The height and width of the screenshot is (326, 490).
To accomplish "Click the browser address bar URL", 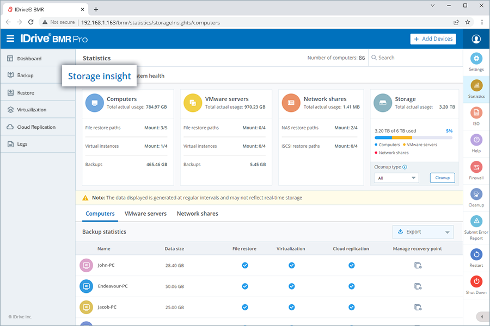I will coord(151,22).
